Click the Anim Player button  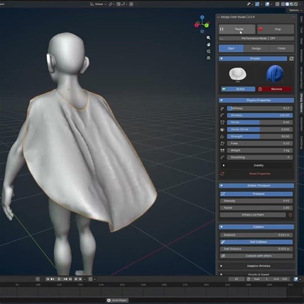(x=117, y=300)
